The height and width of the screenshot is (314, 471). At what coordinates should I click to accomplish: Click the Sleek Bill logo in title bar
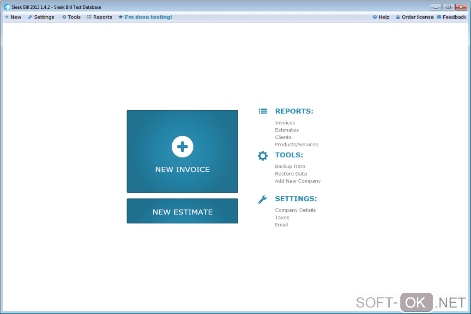click(7, 7)
